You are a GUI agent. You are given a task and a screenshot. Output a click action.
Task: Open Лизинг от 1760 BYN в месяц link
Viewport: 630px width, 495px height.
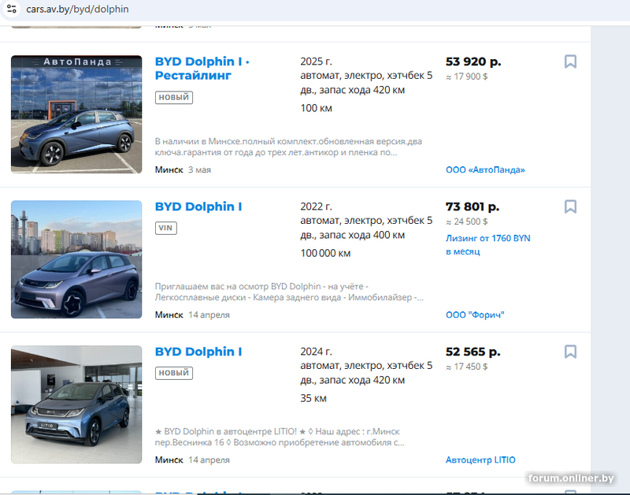(x=487, y=245)
